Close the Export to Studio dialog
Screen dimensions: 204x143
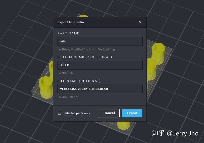pos(140,22)
